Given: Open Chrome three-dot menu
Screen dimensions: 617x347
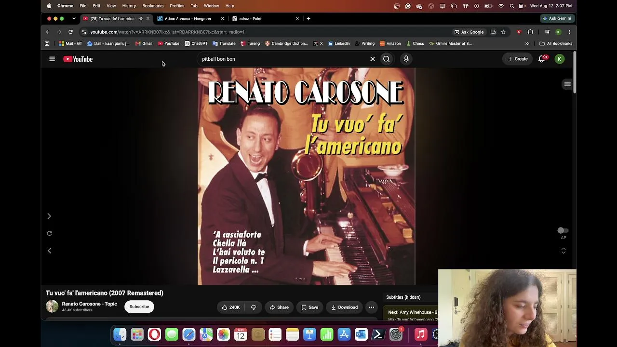Looking at the screenshot, I should click(x=569, y=32).
